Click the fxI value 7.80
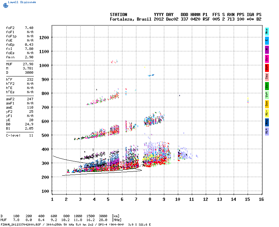The image size is (279, 227). pos(29,49)
